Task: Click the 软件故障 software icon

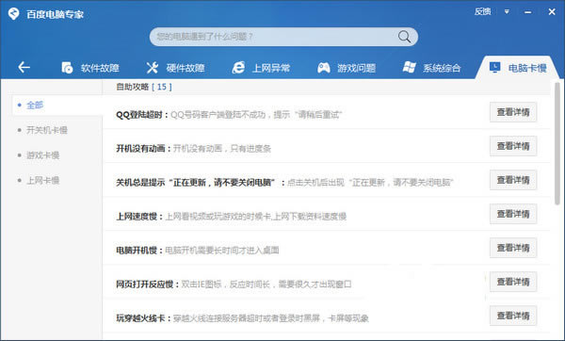Action: pyautogui.click(x=67, y=68)
